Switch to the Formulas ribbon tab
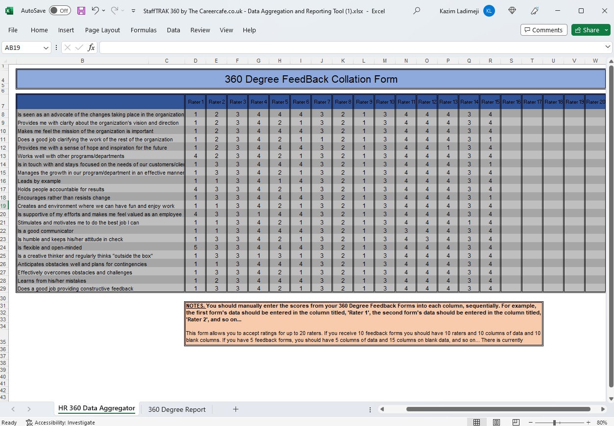614x426 pixels. click(x=143, y=30)
